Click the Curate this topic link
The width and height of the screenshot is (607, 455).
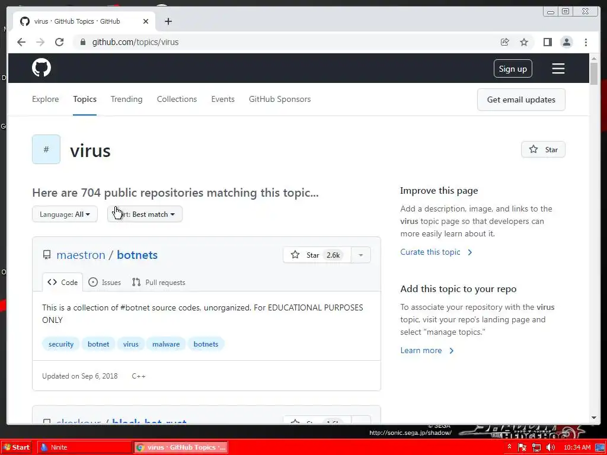pyautogui.click(x=436, y=252)
